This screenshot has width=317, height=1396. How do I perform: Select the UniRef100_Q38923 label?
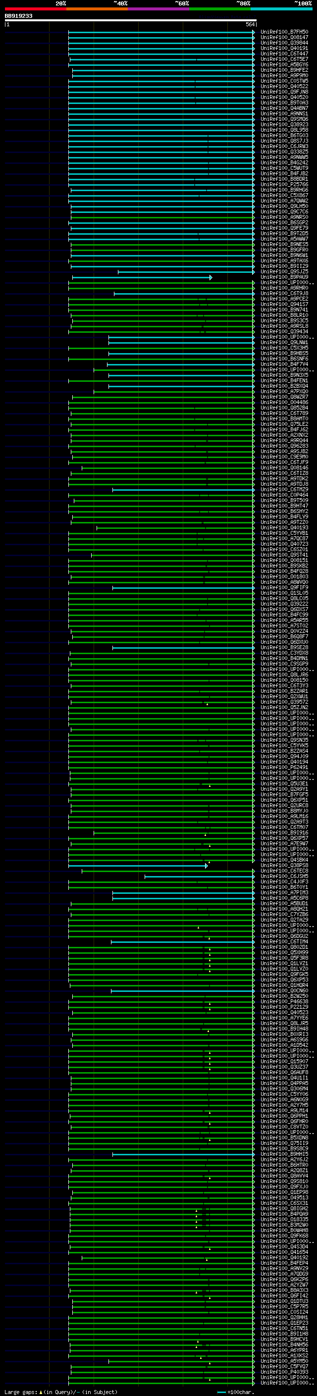[x=284, y=125]
